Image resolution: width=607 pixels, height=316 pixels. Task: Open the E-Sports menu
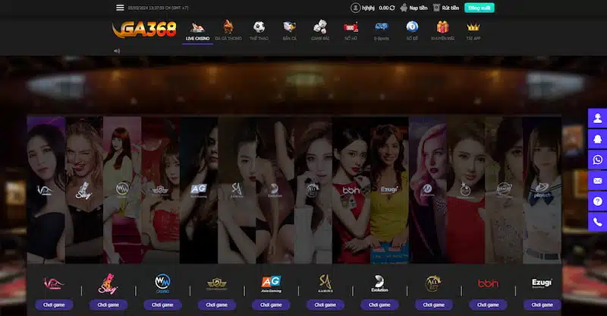(382, 31)
